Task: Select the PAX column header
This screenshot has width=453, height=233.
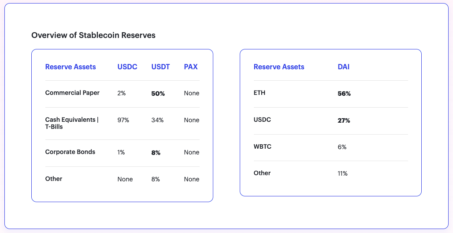Action: click(191, 67)
